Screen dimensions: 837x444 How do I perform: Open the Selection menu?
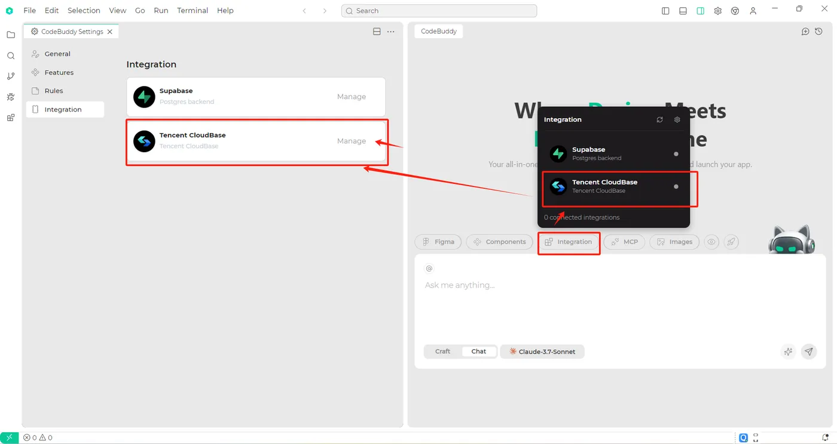(x=84, y=11)
